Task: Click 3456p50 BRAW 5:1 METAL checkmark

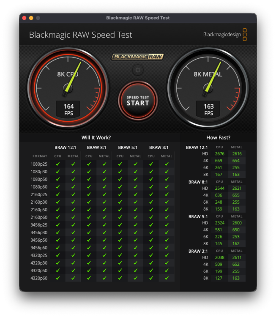Action: (x=136, y=240)
